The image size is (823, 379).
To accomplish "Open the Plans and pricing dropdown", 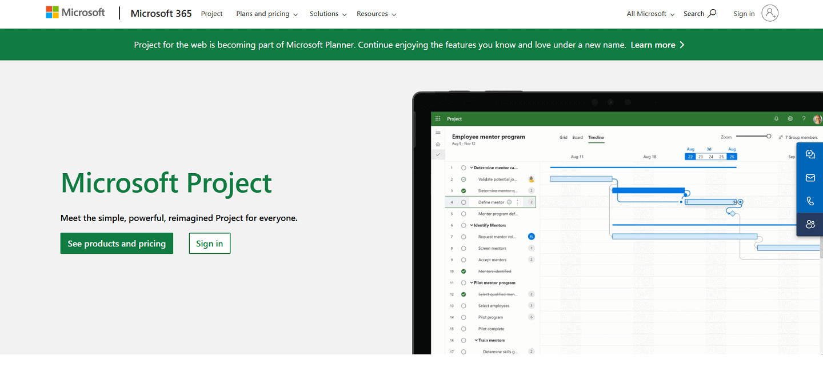I will [x=263, y=13].
